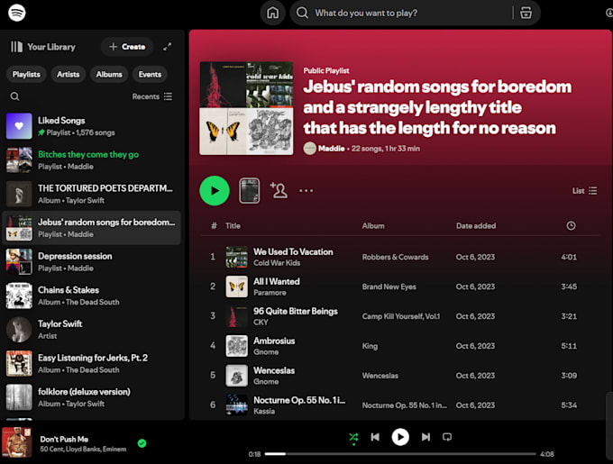Sort tracks by Album column
Screen dimensions: 613x464
tap(373, 226)
